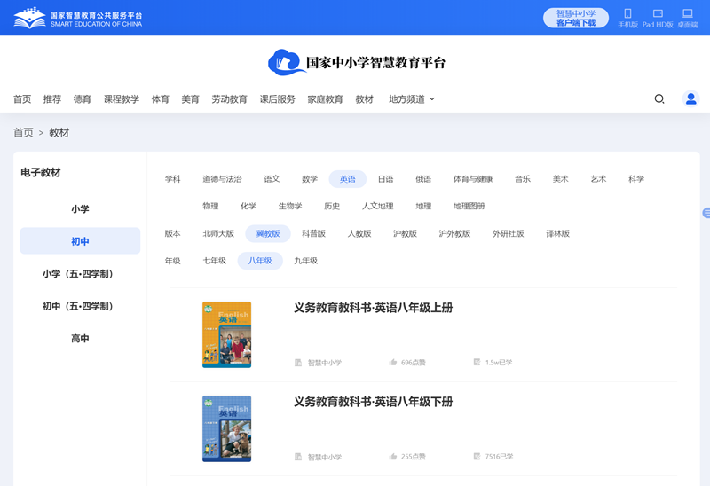Click source icon of 八年级下册 book
The image size is (710, 486).
(298, 457)
